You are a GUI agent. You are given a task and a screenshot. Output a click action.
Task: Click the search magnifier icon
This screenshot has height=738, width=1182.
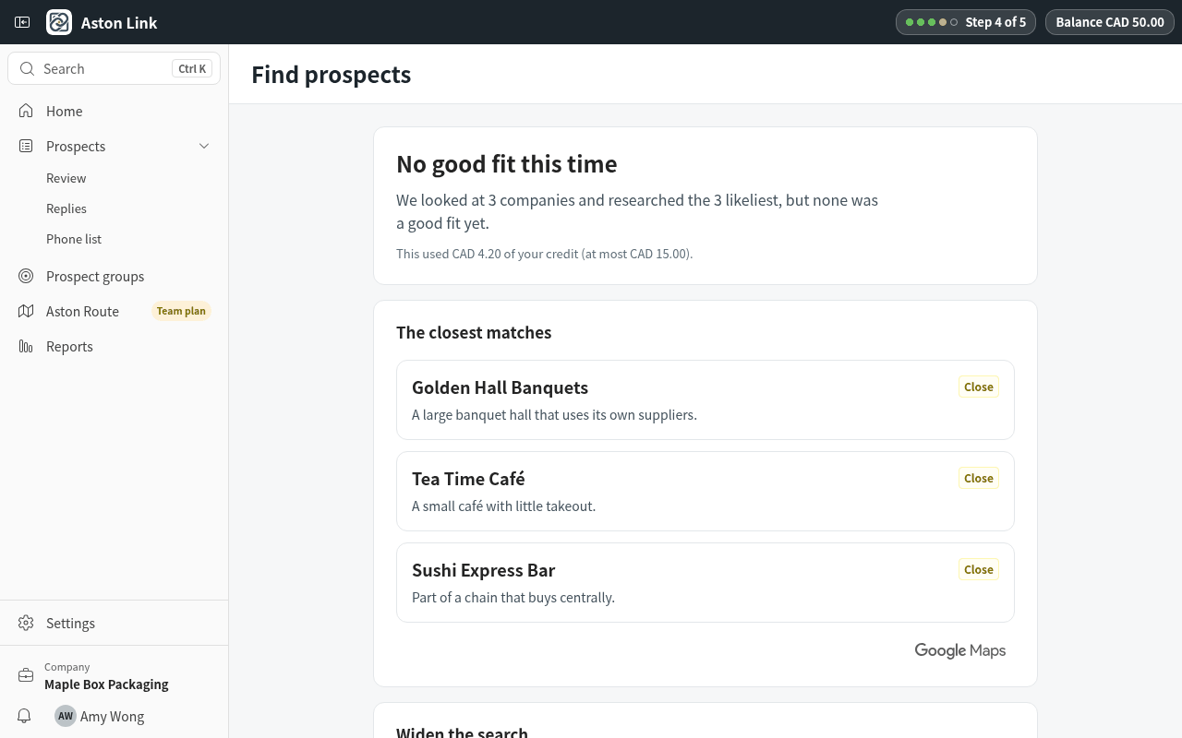tap(27, 69)
